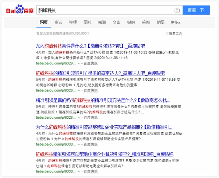Open result 豹蜂科技精准引流可以帮助电商企业
This screenshot has height=178, width=219.
(105, 154)
